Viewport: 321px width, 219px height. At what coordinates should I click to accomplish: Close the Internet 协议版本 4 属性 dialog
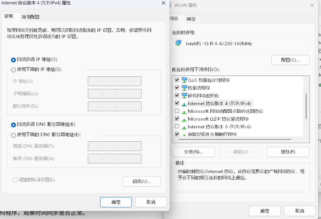163,3
